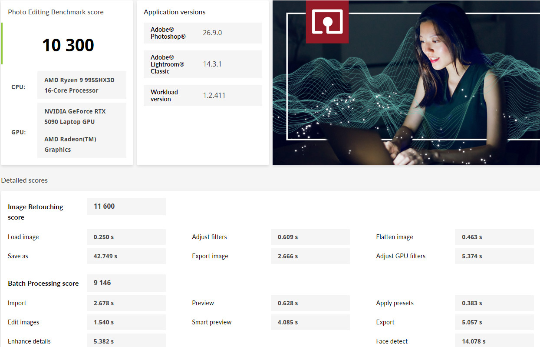Select the AMD Ryzen 9 9955HX3D processor text
This screenshot has height=347, width=540.
tap(79, 85)
